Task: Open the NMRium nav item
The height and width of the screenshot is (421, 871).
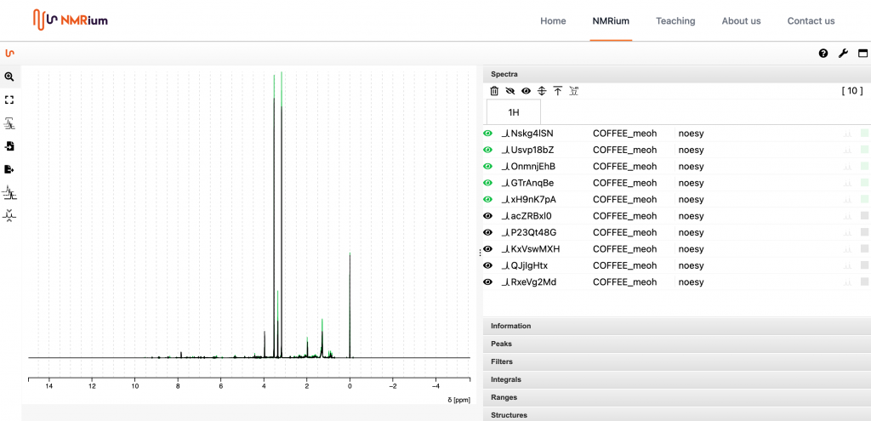Action: 611,21
